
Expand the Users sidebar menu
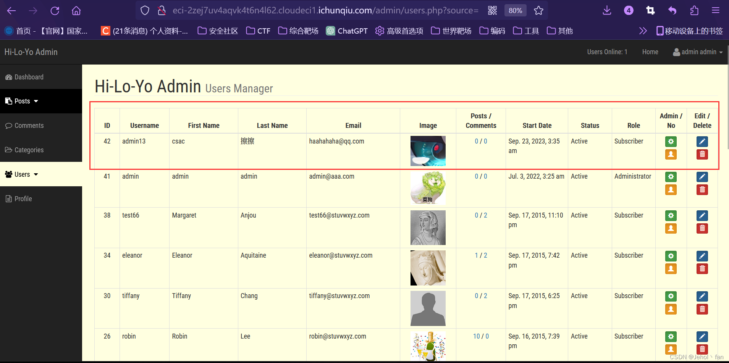click(41, 174)
